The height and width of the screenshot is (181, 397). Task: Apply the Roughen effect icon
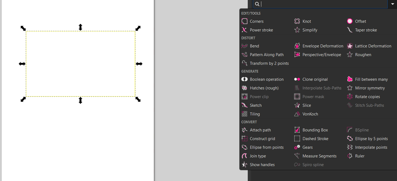(350, 55)
